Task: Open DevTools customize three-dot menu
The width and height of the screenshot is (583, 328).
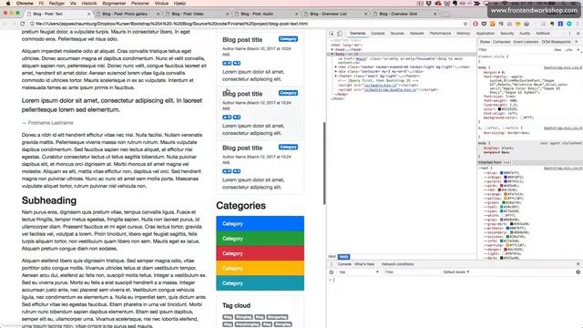Action: pos(569,34)
